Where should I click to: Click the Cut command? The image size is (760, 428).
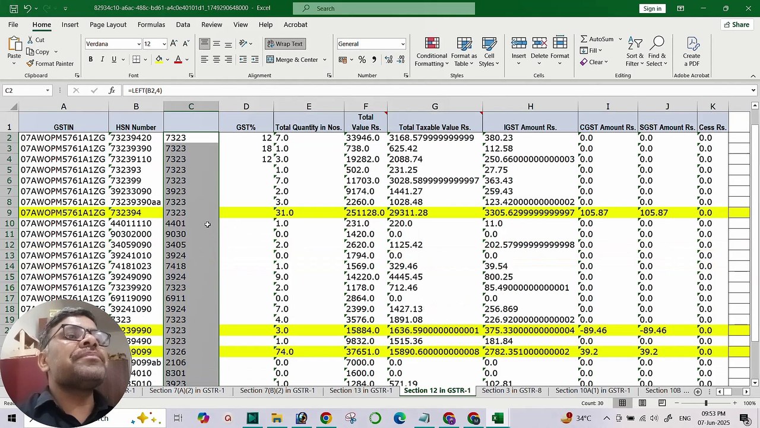pyautogui.click(x=35, y=40)
